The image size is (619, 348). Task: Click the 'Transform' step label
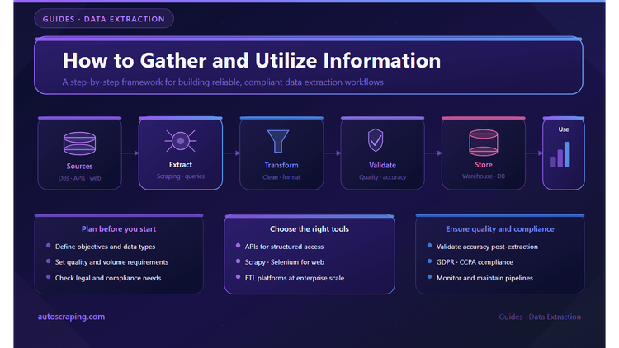pyautogui.click(x=281, y=165)
